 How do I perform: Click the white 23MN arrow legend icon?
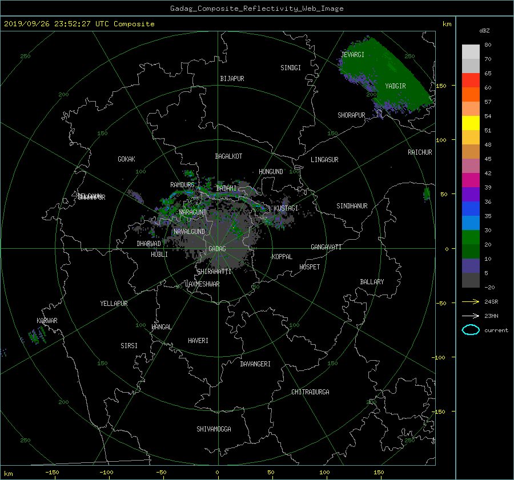click(x=471, y=316)
